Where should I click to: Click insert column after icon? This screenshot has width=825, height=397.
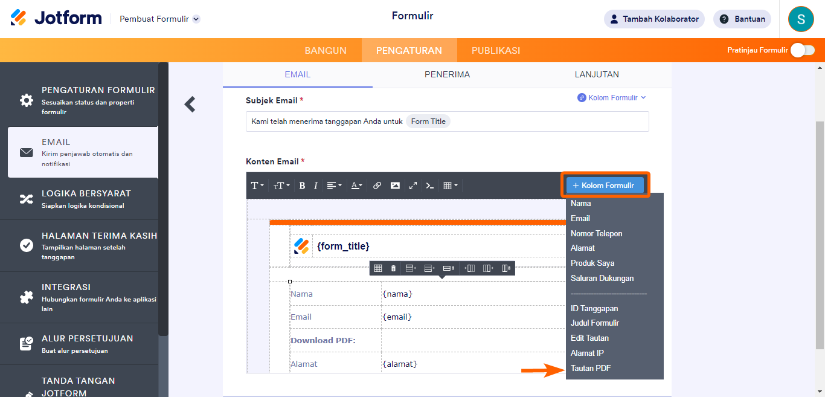click(x=488, y=268)
